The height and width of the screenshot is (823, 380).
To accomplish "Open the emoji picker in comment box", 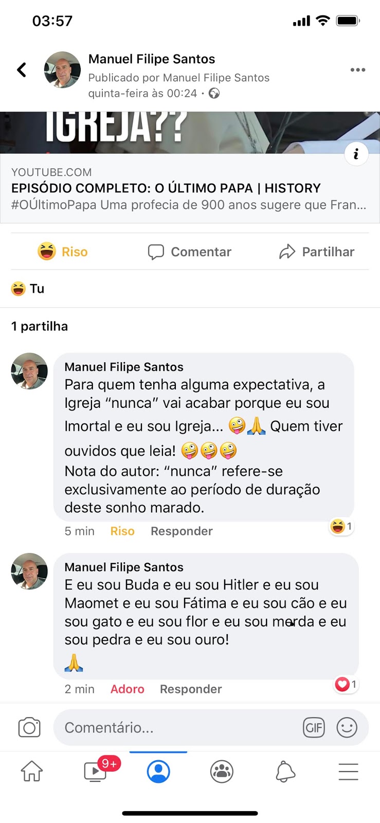I will [347, 727].
